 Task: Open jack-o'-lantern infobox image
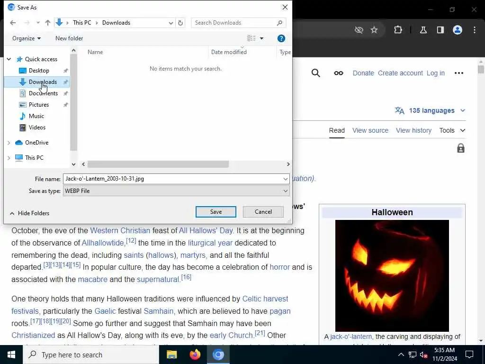[x=392, y=275]
